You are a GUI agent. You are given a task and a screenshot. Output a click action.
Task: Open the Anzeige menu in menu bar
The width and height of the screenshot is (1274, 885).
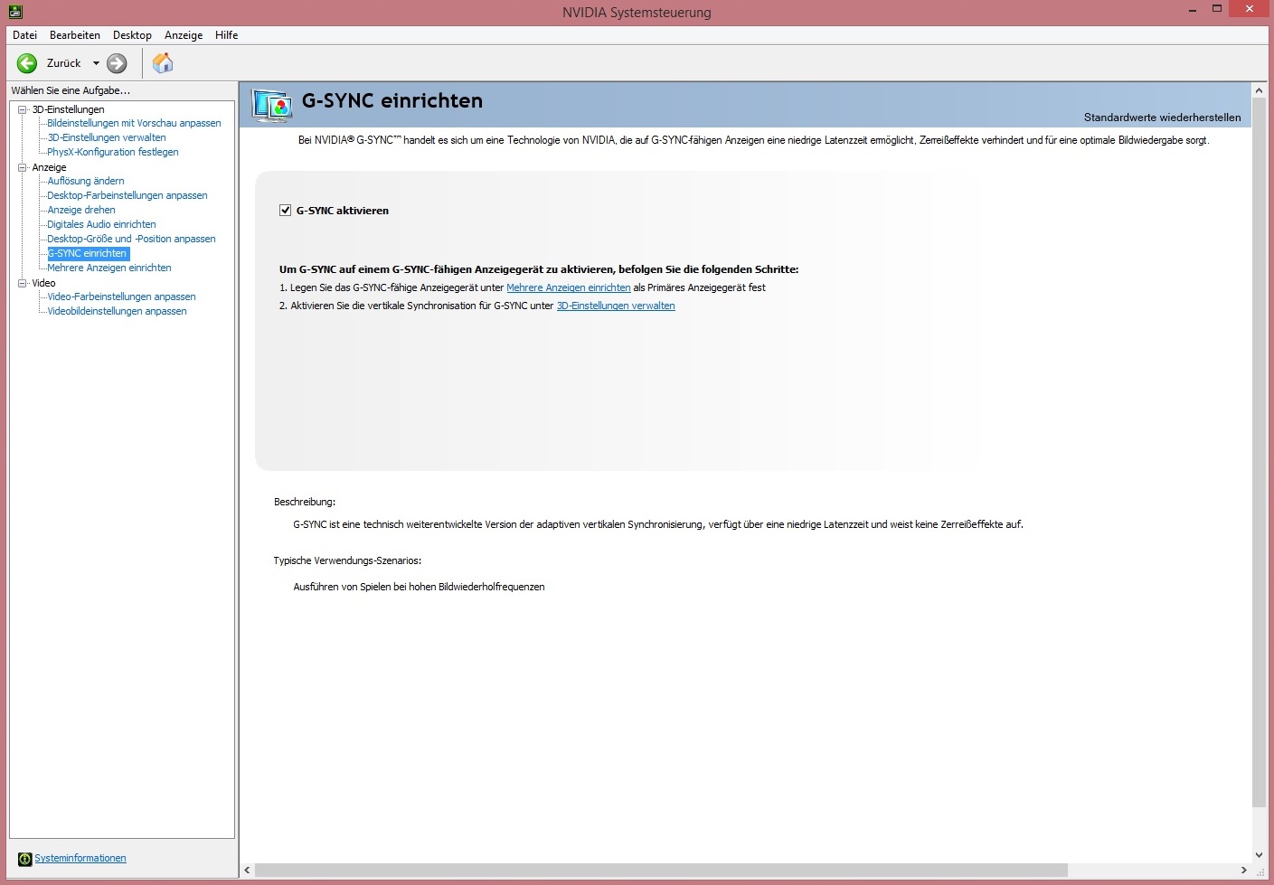[x=184, y=35]
